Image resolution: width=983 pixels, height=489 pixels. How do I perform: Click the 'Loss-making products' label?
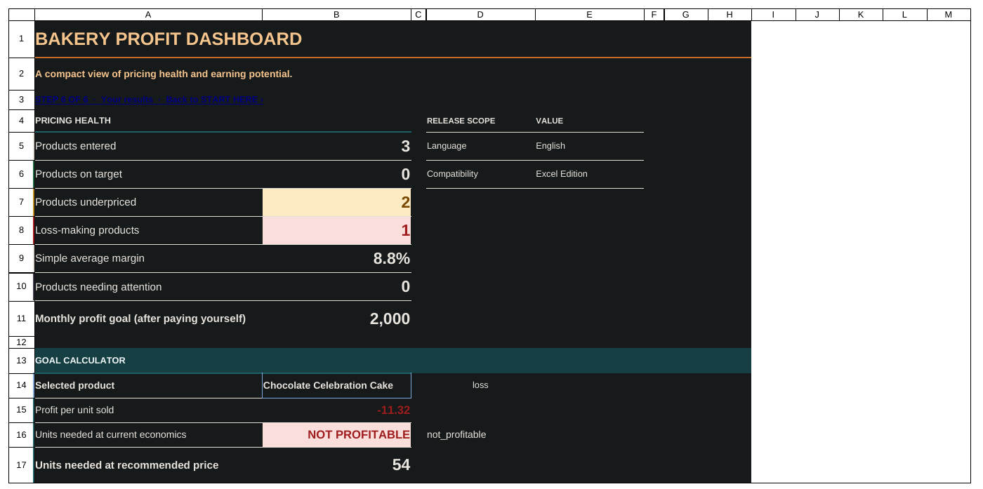[x=87, y=230]
